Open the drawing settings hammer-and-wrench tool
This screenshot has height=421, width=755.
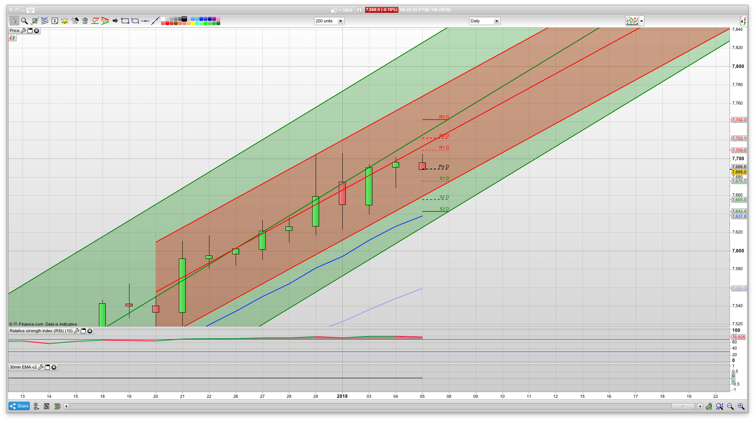[75, 21]
